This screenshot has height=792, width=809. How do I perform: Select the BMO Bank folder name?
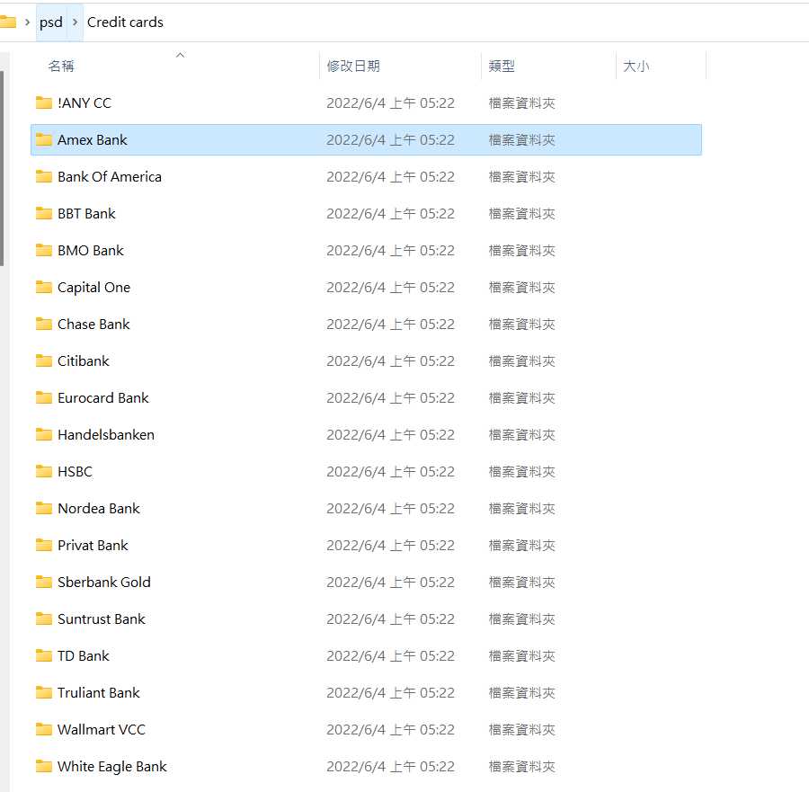coord(90,251)
